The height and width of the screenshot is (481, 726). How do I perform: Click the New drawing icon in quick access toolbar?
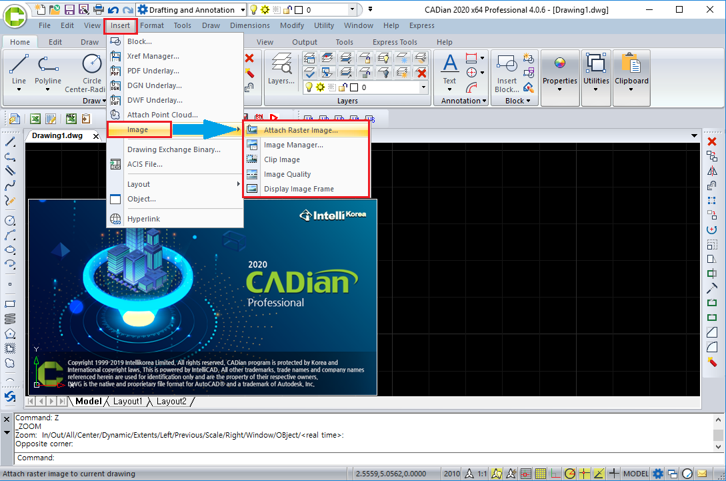click(x=40, y=9)
